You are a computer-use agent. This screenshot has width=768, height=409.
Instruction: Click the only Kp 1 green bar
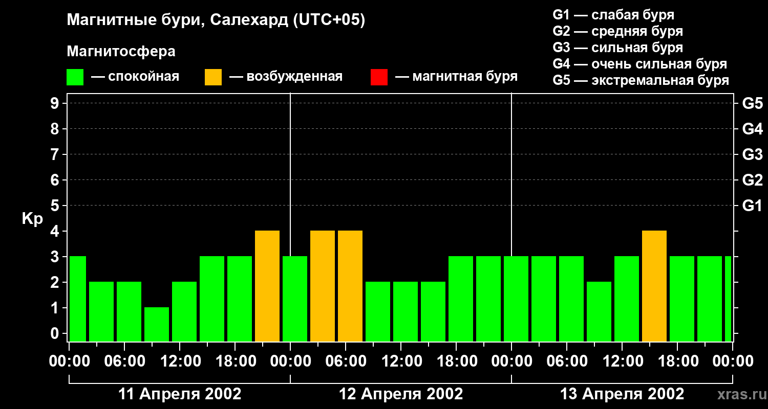tap(157, 325)
